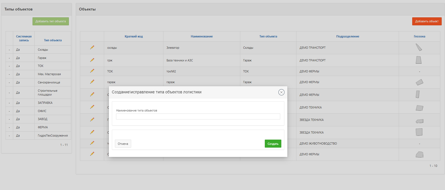Sort objects by the Подразделение column
Screen dimensions: 445x190
347,36
